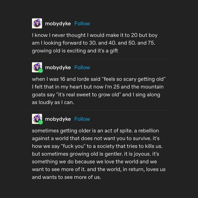198x198 pixels.
Task: Hit Follow on the bottom reblog
Action: (82, 119)
